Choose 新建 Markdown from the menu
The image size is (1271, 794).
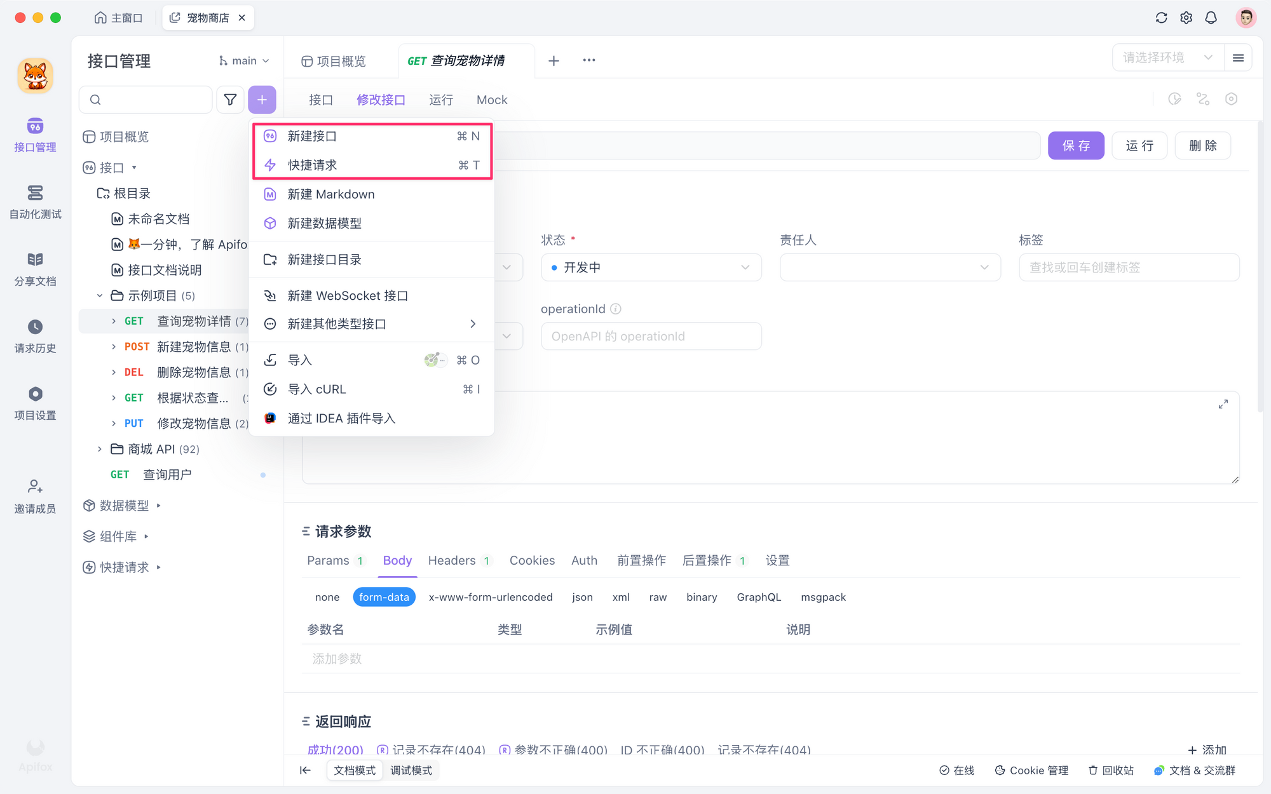coord(372,194)
